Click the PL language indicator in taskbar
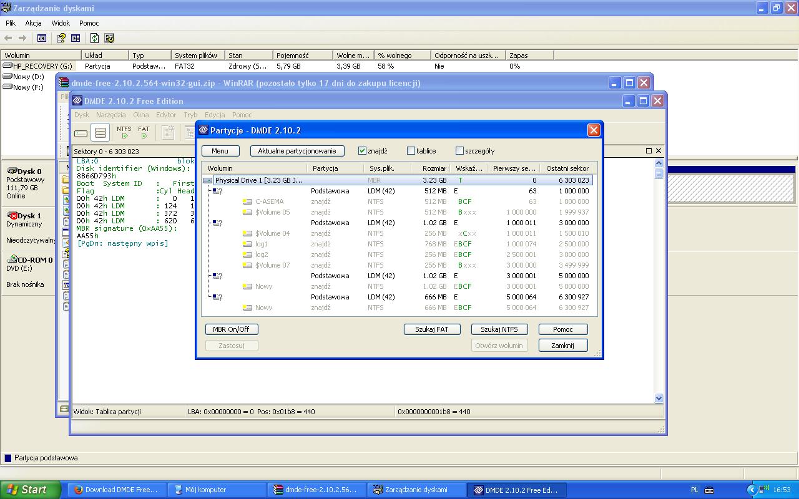The width and height of the screenshot is (799, 499). pos(695,490)
